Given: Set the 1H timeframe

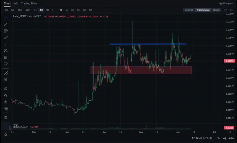Looking at the screenshot, I should (x=35, y=10).
